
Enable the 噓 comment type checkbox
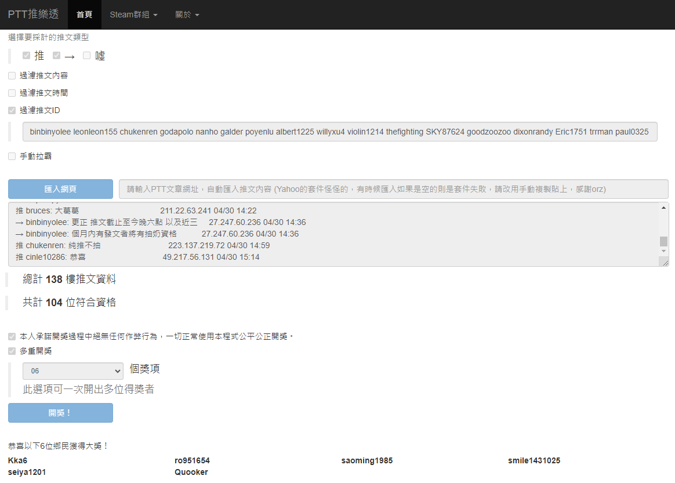(86, 56)
